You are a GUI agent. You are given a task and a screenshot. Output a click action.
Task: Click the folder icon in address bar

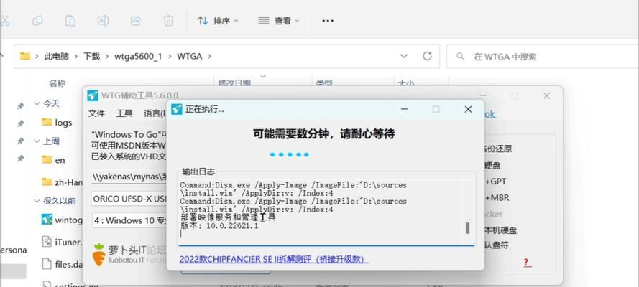25,56
